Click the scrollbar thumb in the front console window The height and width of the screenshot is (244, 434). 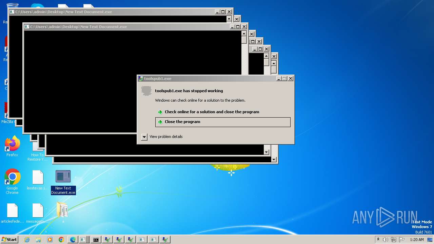(x=244, y=40)
